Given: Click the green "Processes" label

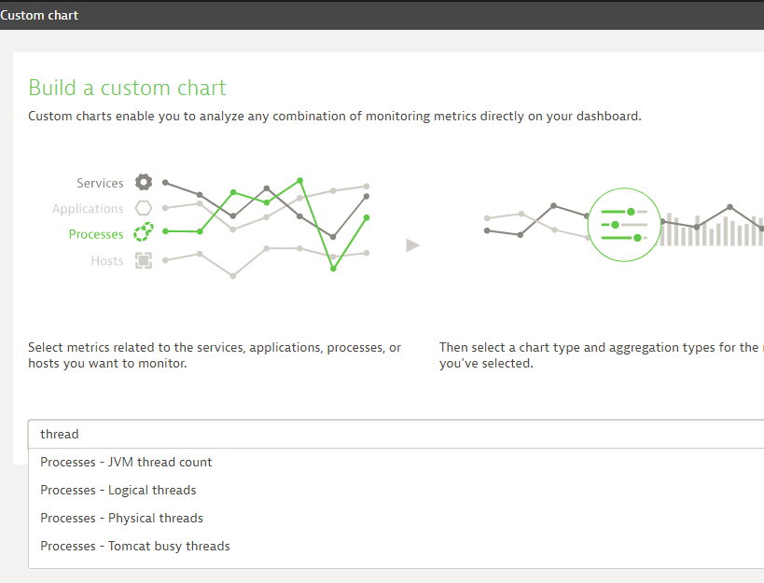Looking at the screenshot, I should pyautogui.click(x=96, y=234).
